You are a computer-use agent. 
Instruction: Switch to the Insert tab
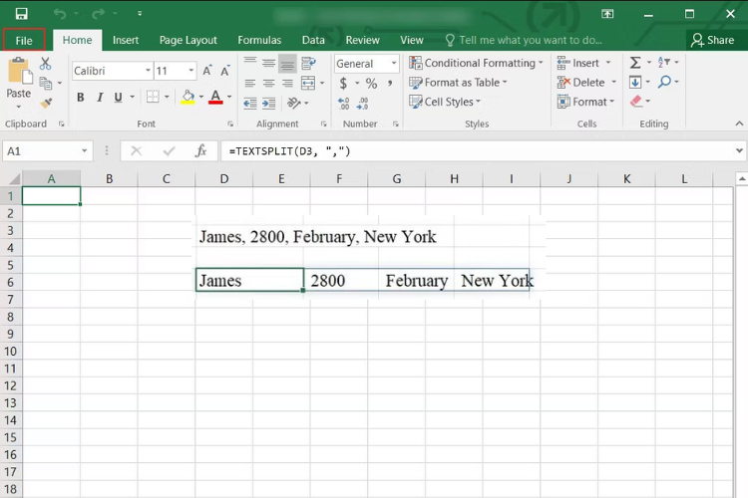126,40
